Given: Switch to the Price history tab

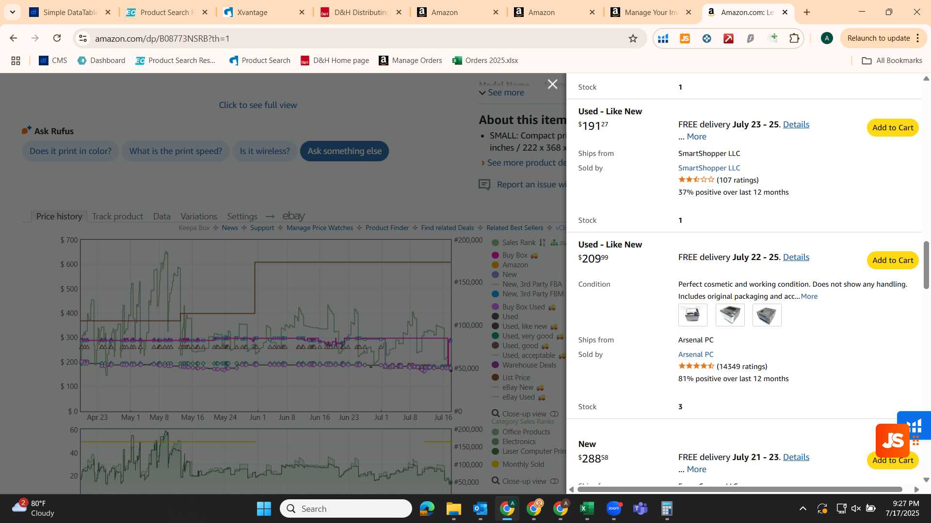Looking at the screenshot, I should click(x=59, y=216).
